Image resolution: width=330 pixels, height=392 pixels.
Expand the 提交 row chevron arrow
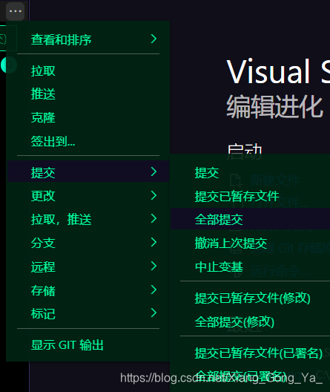pyautogui.click(x=154, y=171)
